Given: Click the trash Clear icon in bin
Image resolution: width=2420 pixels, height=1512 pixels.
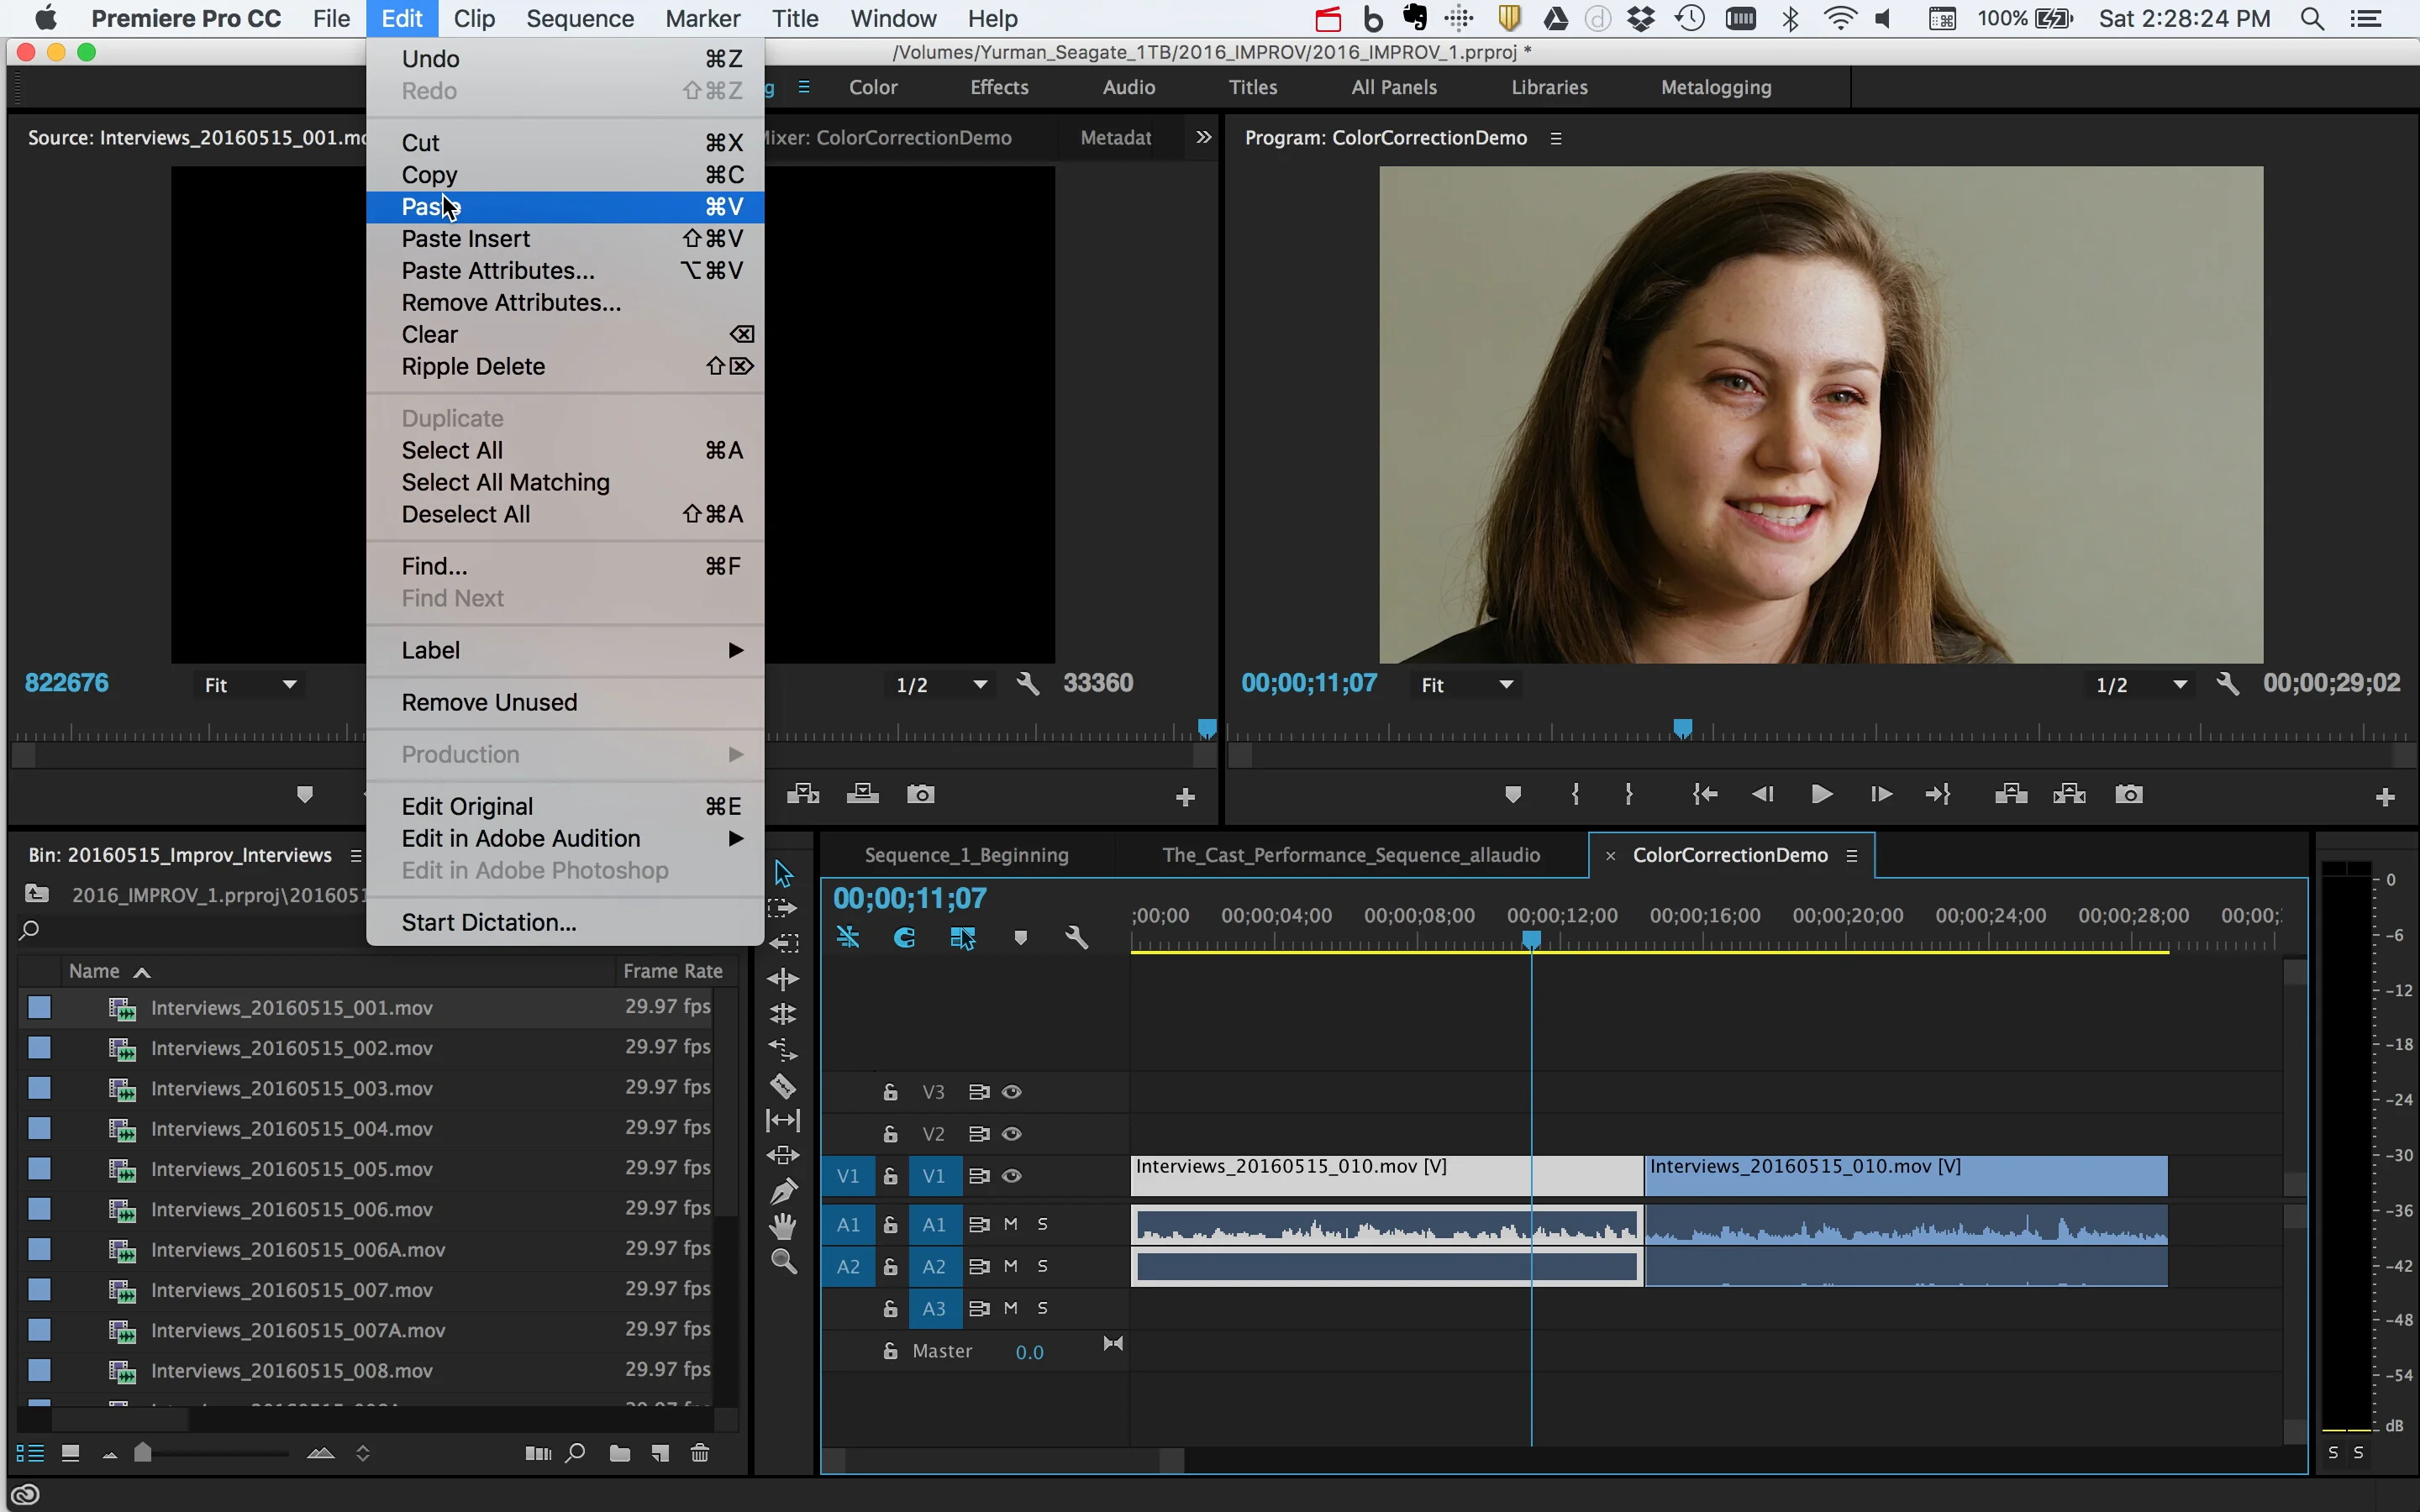Looking at the screenshot, I should pyautogui.click(x=700, y=1453).
